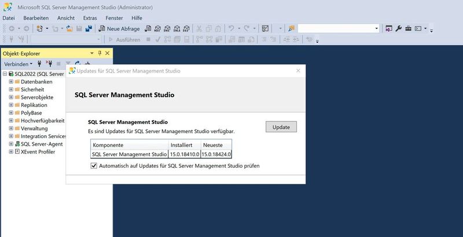Image resolution: width=463 pixels, height=237 pixels.
Task: Expand the Verwaltung folder
Action: tap(11, 128)
